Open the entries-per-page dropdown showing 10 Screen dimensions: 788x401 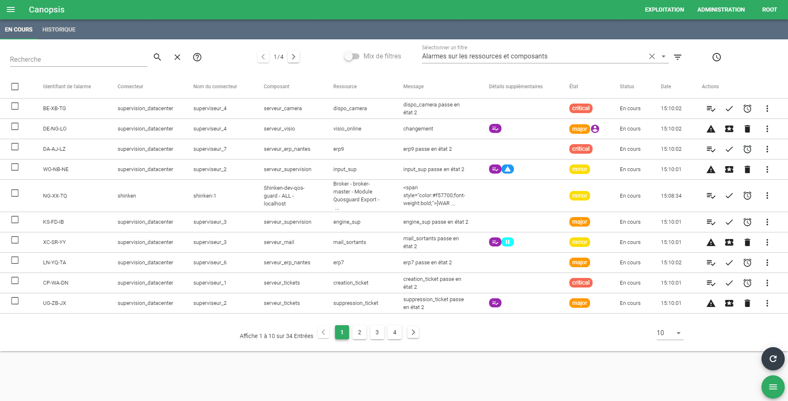coord(669,333)
